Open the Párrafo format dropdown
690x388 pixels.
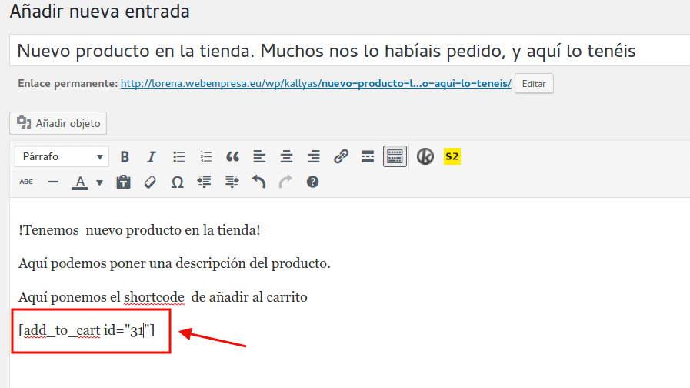pos(62,156)
